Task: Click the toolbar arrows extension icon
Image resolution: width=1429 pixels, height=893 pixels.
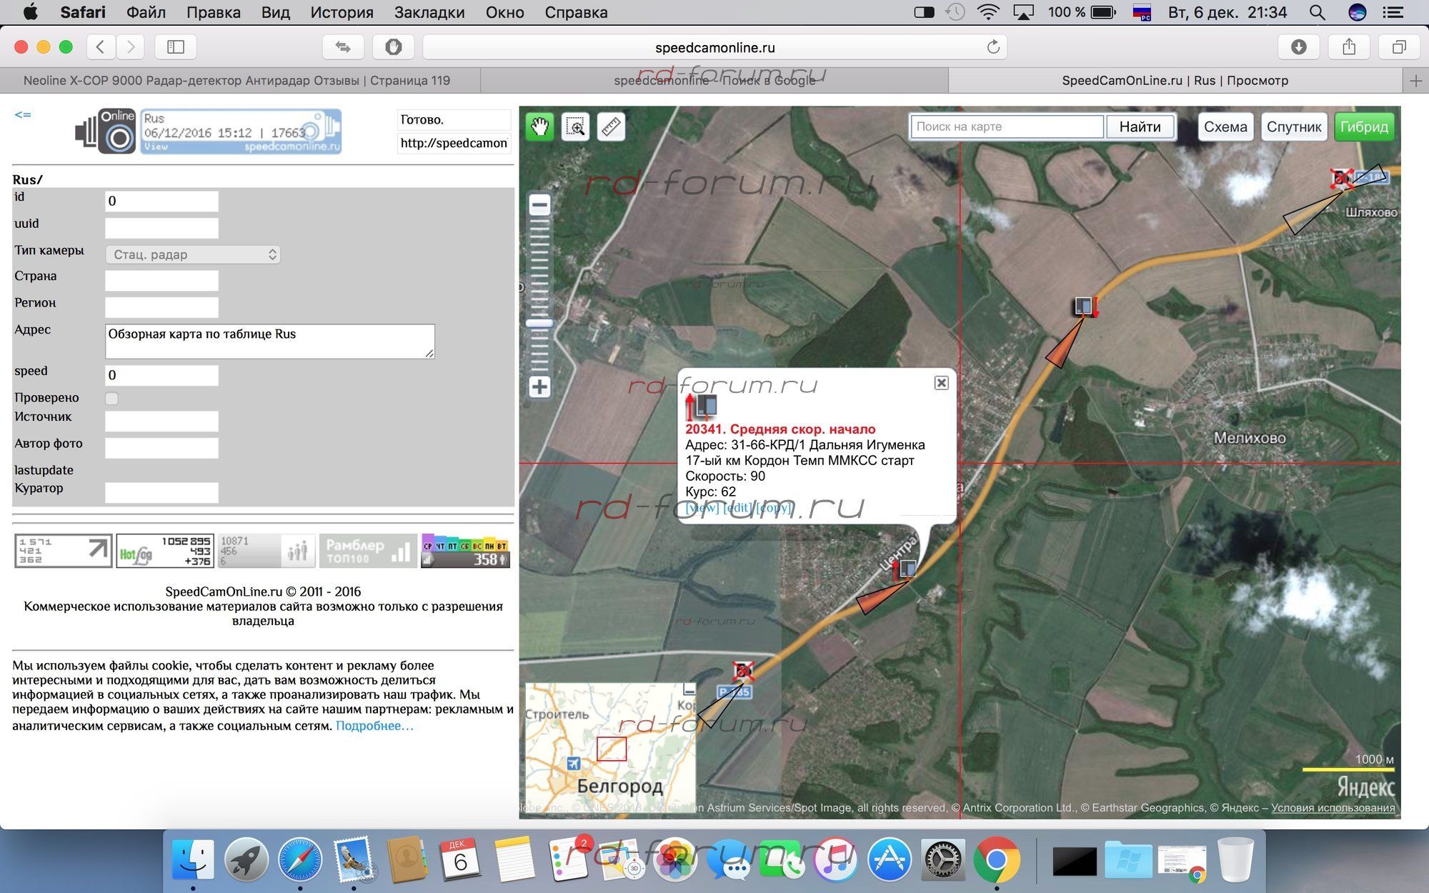Action: 343,47
